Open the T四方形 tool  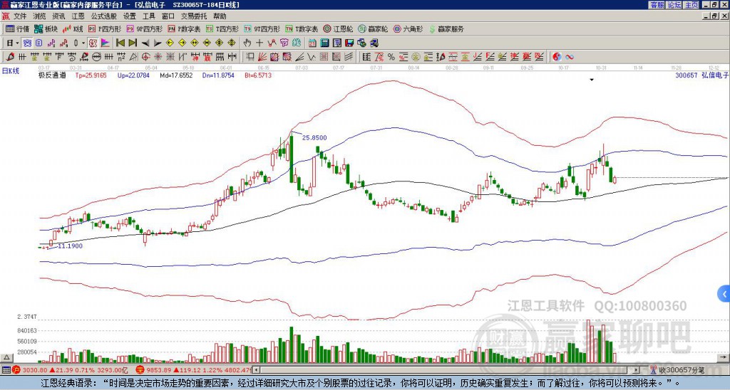(222, 28)
